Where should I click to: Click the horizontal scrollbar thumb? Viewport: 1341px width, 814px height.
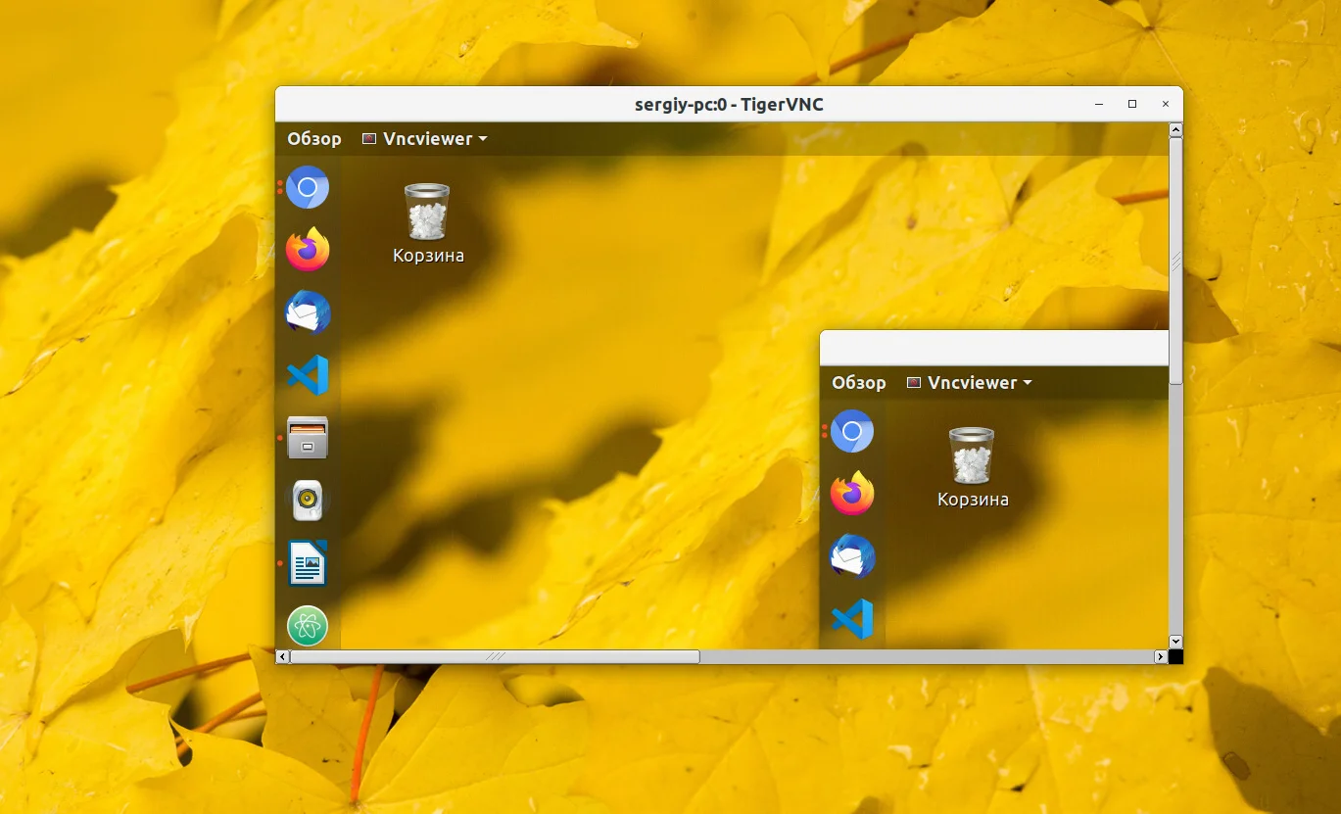[x=495, y=656]
